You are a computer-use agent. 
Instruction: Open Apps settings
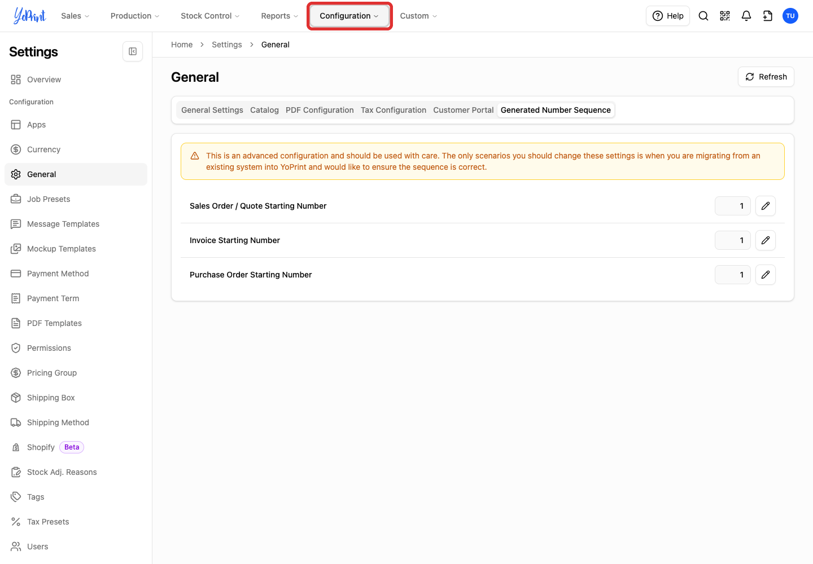(76, 125)
